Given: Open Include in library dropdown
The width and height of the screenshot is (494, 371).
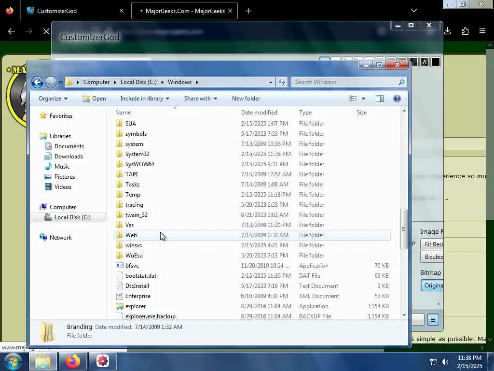Looking at the screenshot, I should point(145,99).
